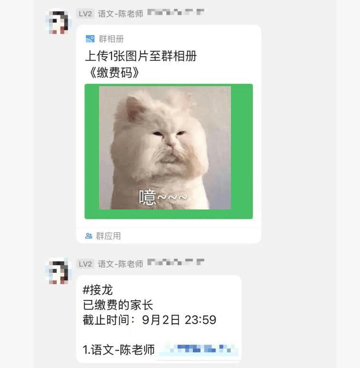Viewport: 360px width, 368px height.
Task: Click the 群相册 album icon
Action: click(90, 39)
